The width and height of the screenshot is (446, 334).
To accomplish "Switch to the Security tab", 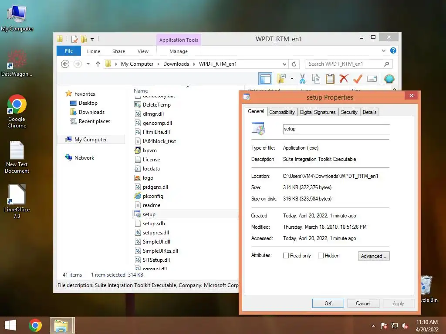I will 349,112.
